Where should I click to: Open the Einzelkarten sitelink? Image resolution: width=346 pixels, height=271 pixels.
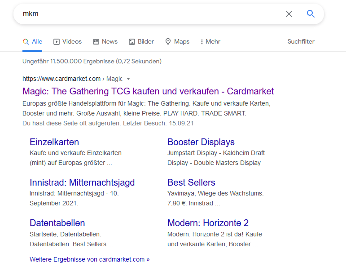tap(54, 142)
